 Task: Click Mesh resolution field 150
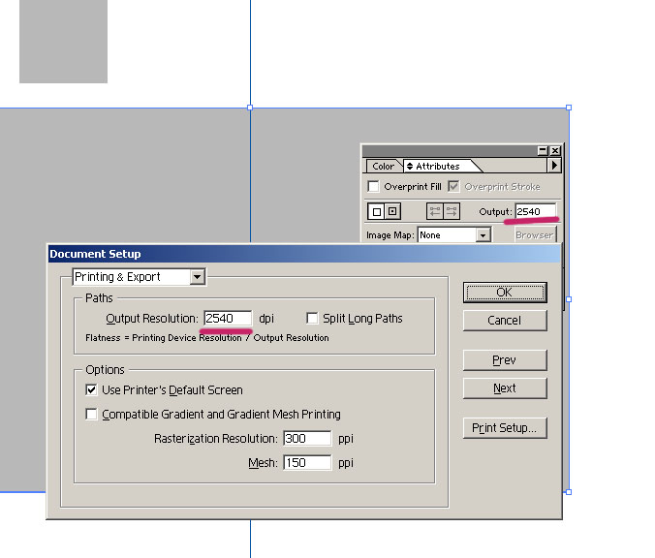pyautogui.click(x=307, y=462)
